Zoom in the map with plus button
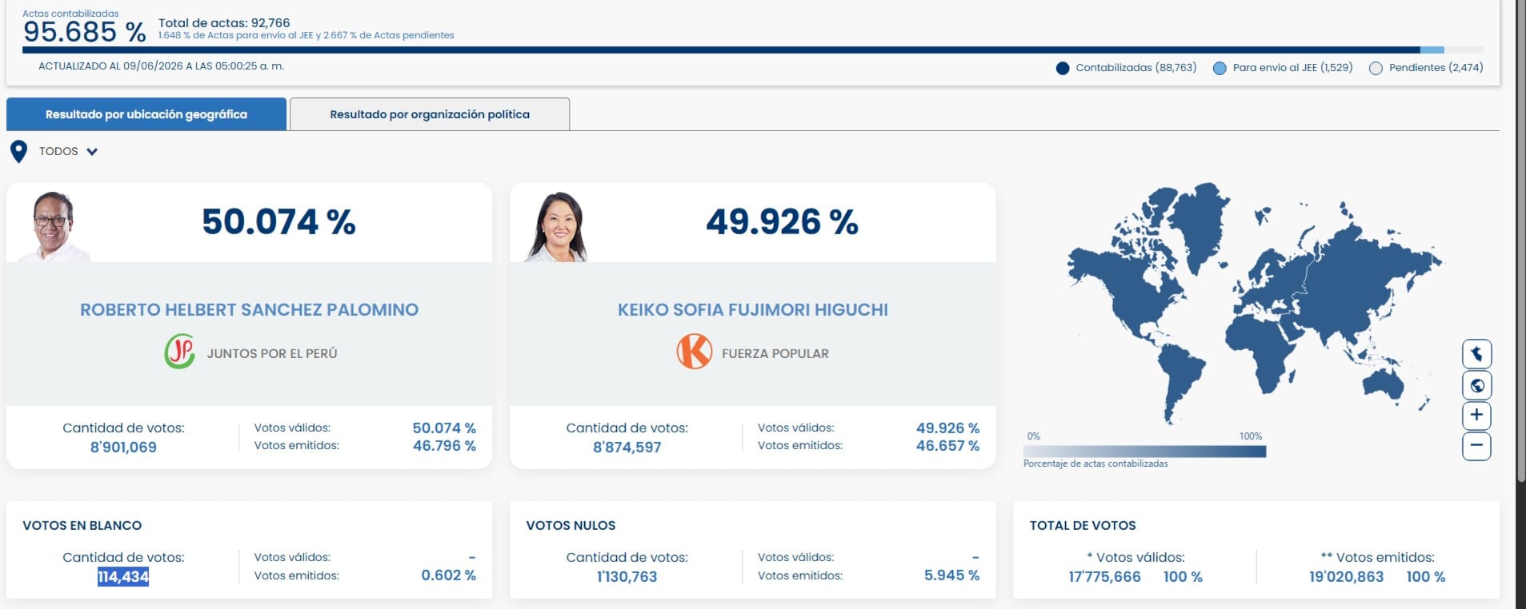The width and height of the screenshot is (1526, 609). pyautogui.click(x=1476, y=416)
